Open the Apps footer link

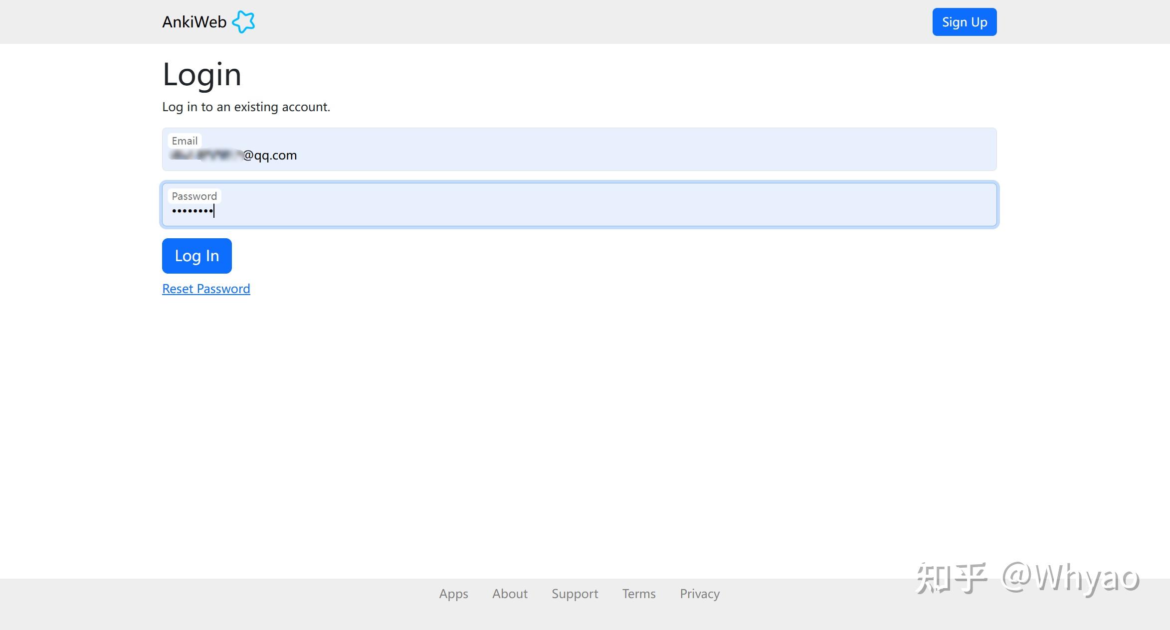click(453, 594)
